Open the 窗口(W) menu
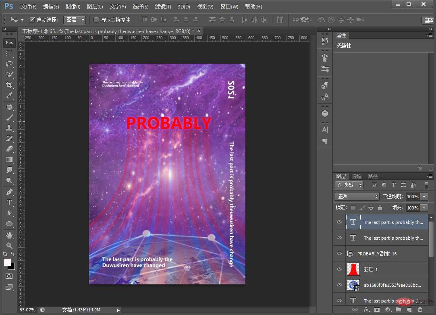The image size is (436, 315). 229,6
